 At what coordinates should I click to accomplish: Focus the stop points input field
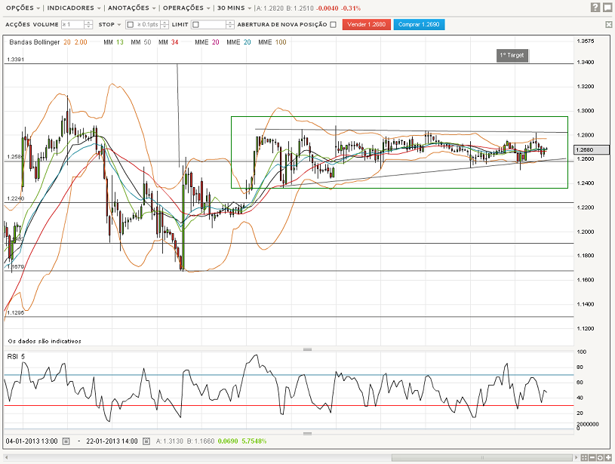148,25
